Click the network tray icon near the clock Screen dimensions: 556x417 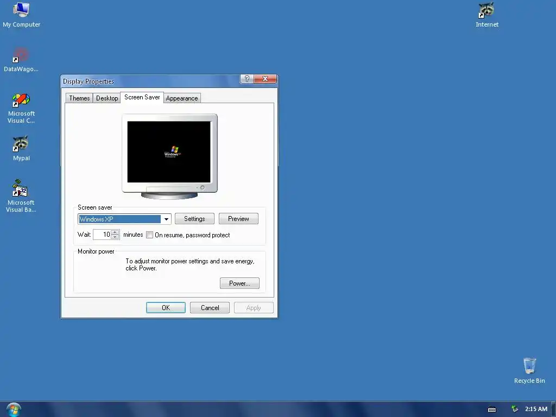pyautogui.click(x=515, y=409)
